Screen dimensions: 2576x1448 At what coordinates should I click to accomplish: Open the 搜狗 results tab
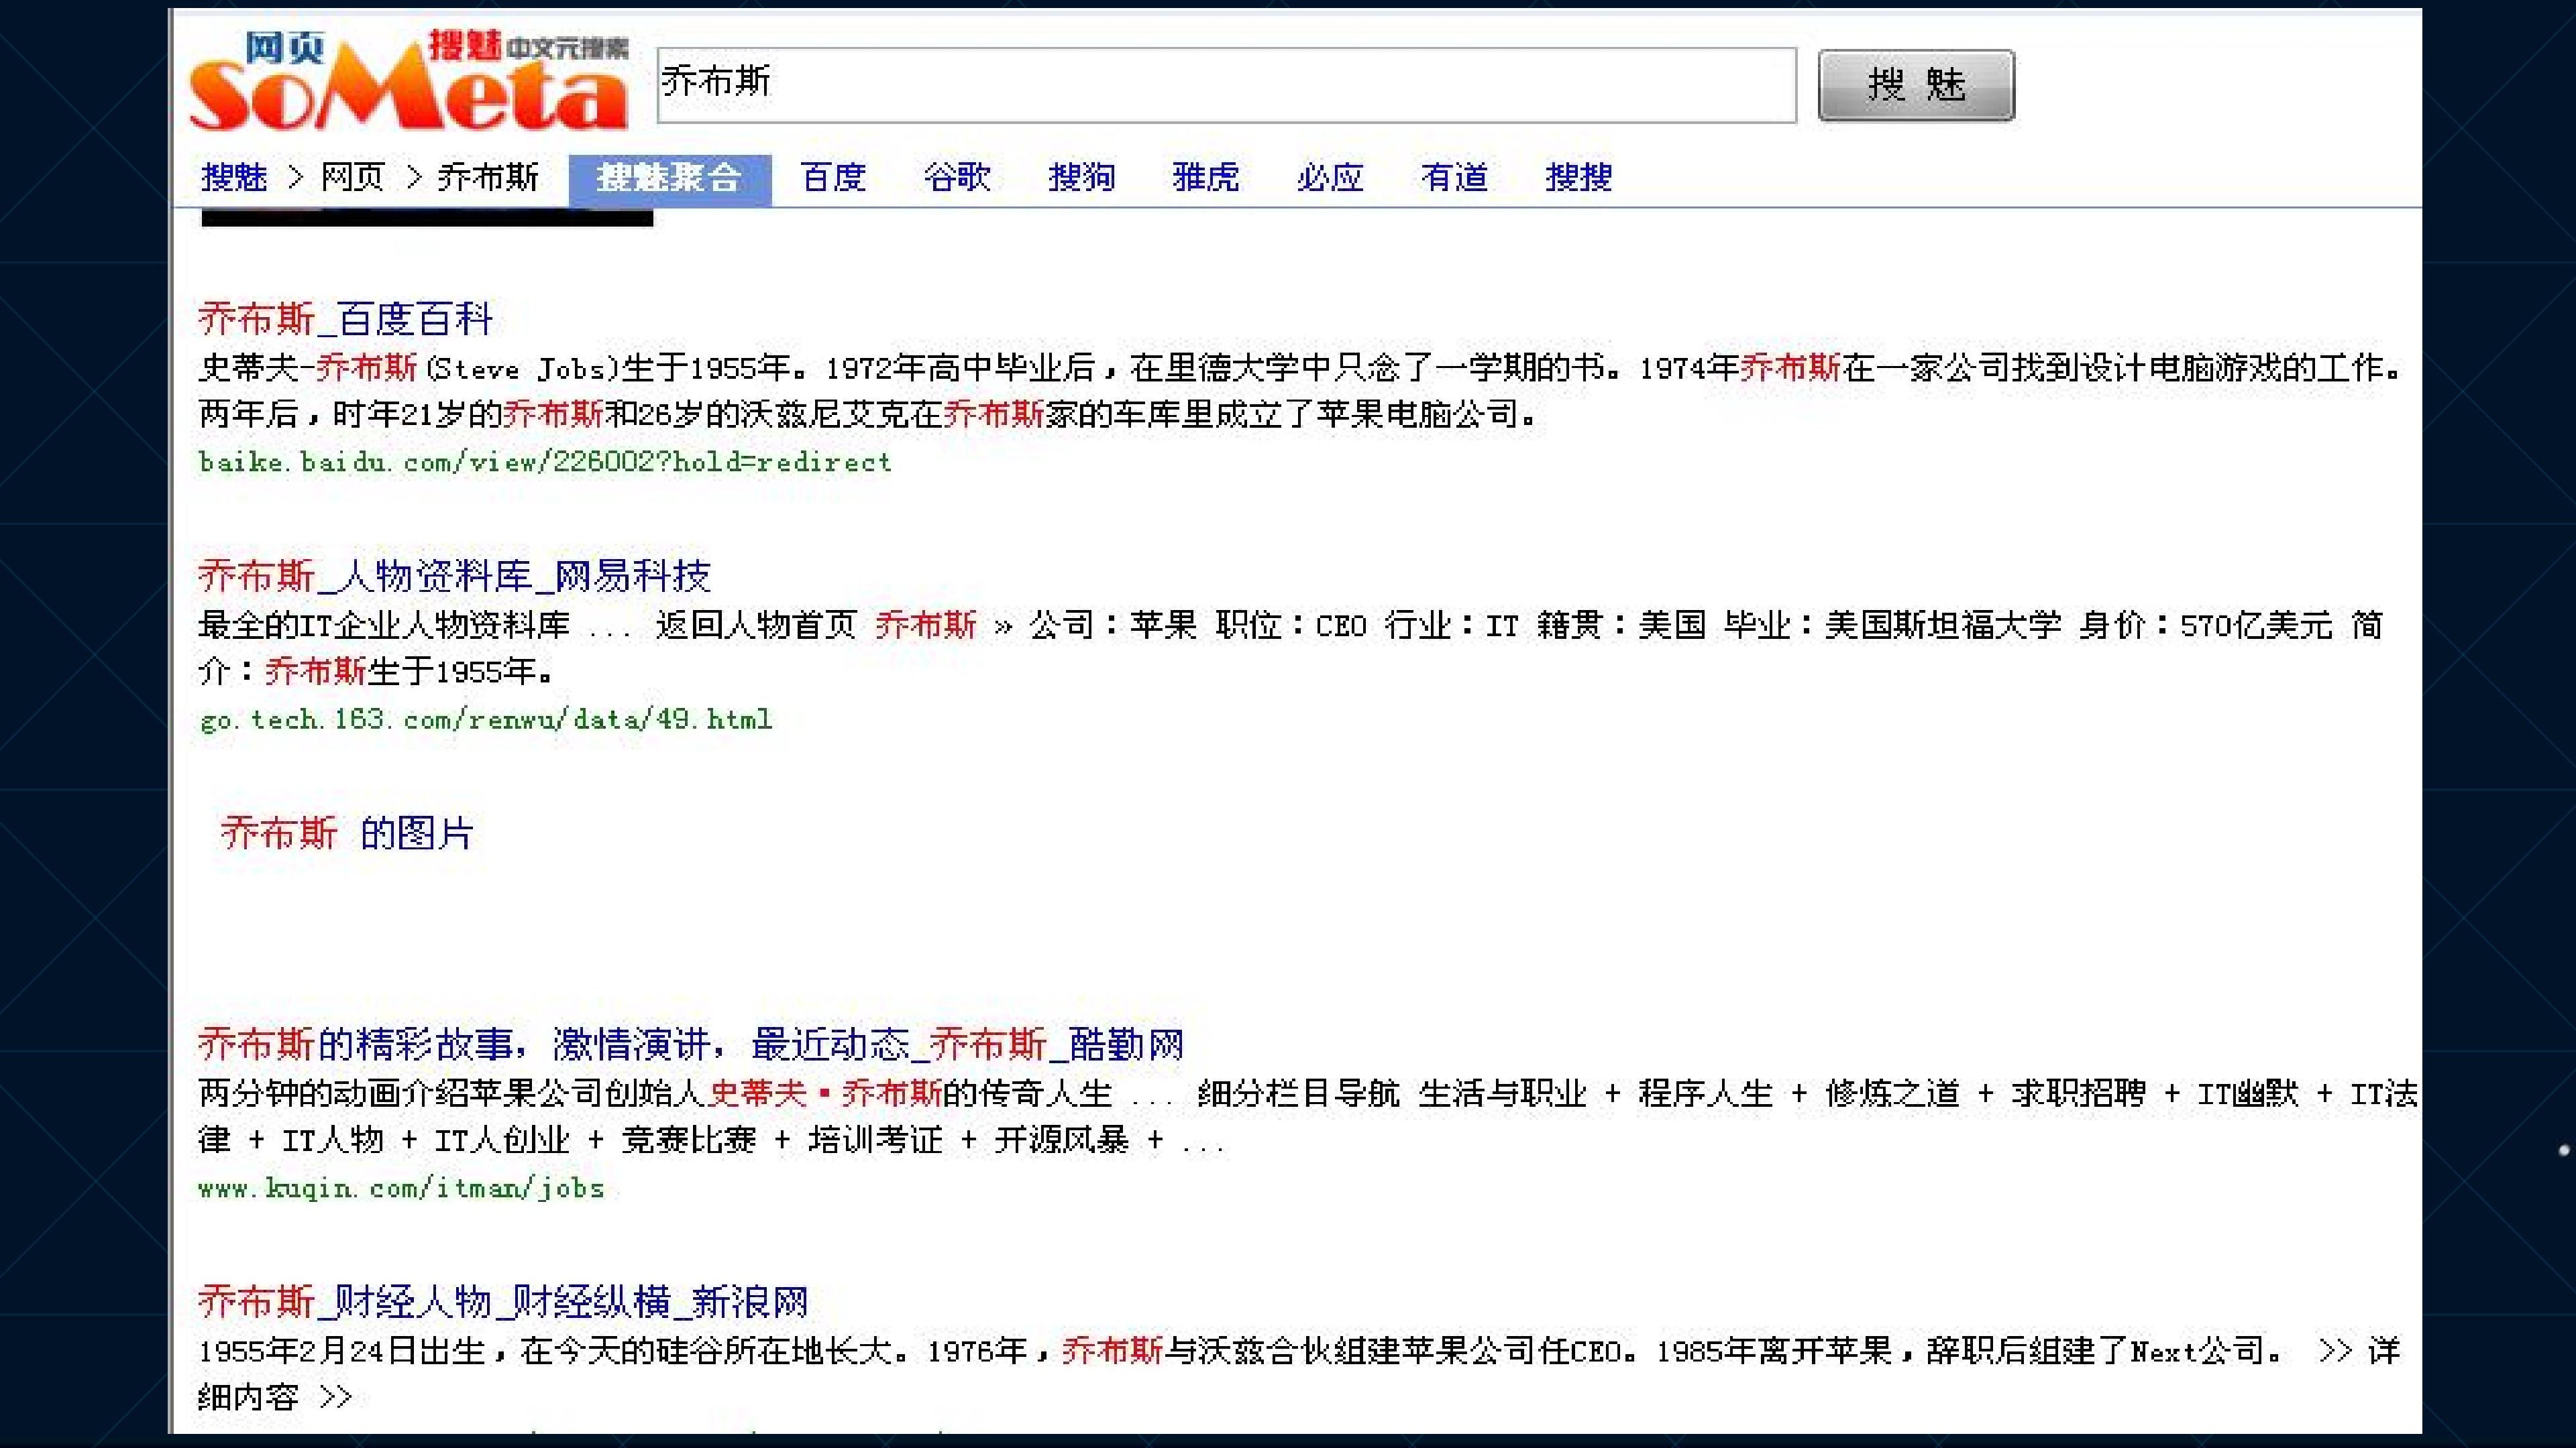[x=1082, y=178]
